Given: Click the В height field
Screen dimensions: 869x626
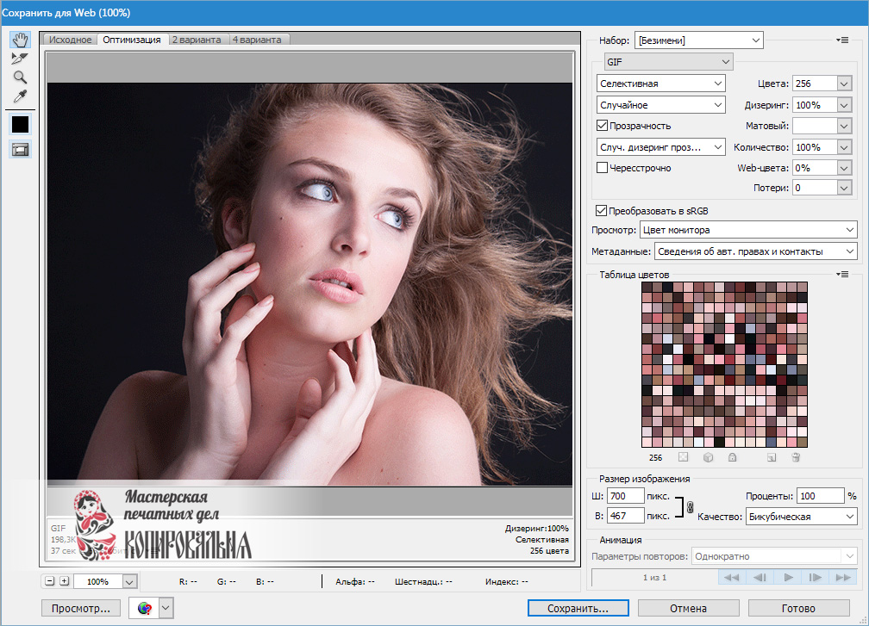Looking at the screenshot, I should 626,516.
